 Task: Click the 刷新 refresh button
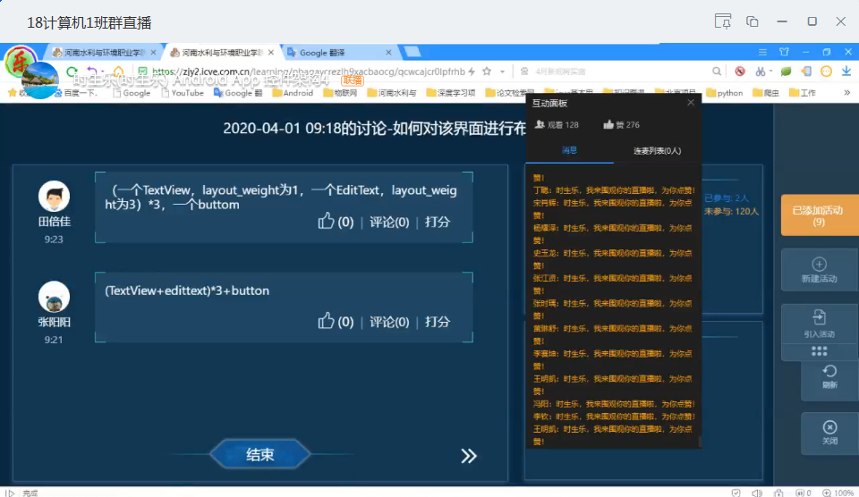pos(829,376)
